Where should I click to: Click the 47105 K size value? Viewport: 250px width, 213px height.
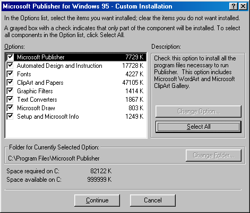133,83
